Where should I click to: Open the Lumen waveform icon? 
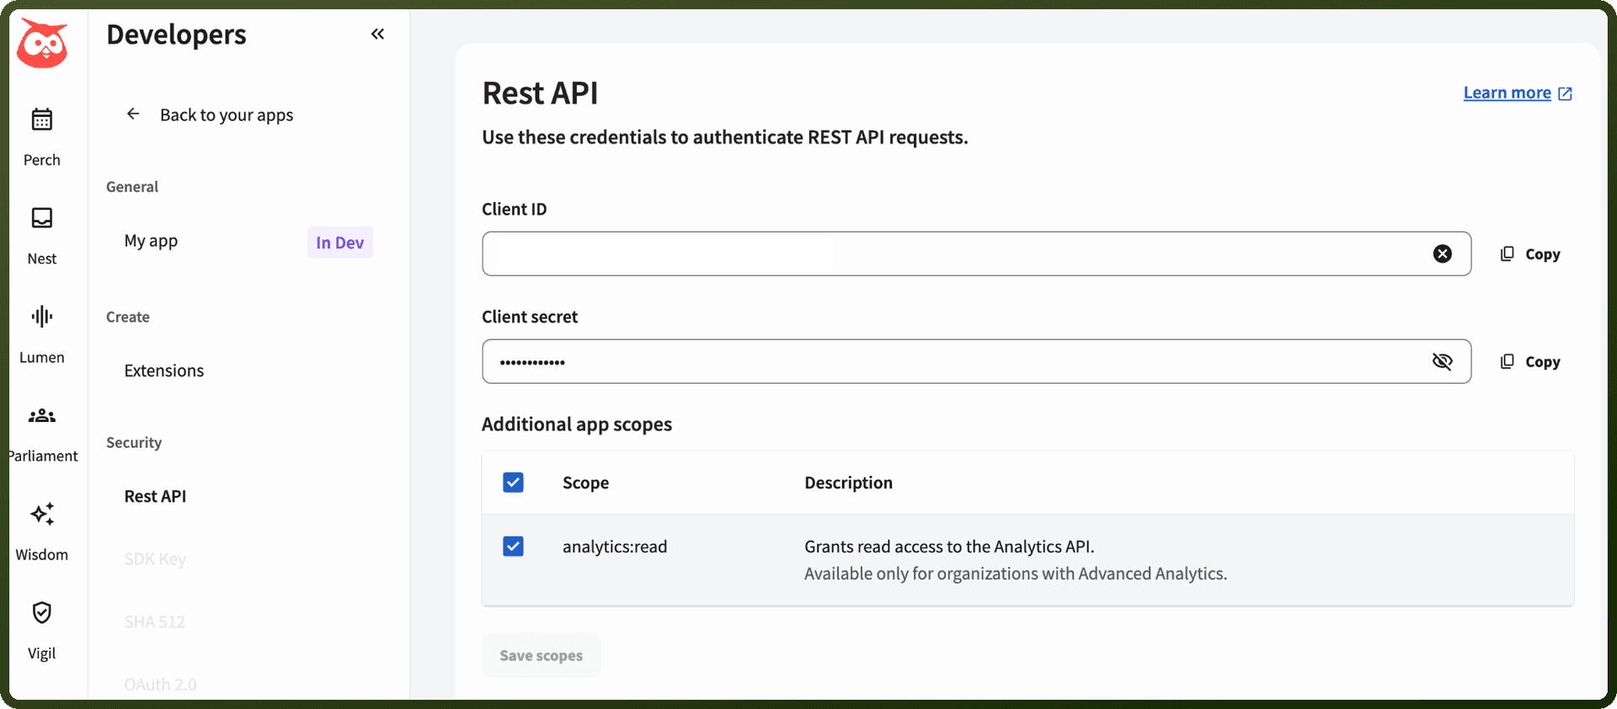(42, 317)
